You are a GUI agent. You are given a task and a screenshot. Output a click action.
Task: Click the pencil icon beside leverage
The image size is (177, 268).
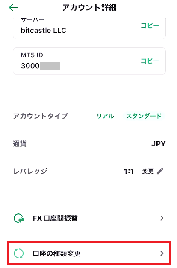[160, 171]
